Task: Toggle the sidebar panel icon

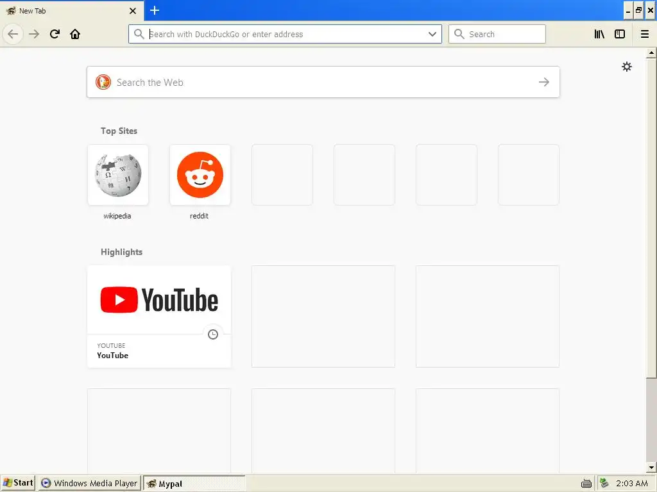Action: [x=620, y=34]
